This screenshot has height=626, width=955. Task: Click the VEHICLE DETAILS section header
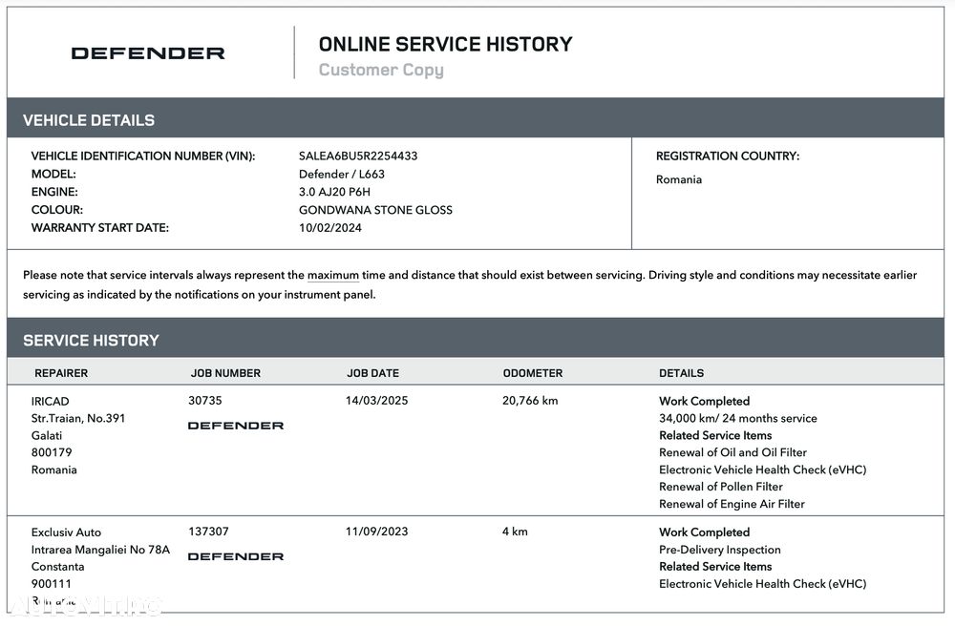point(89,120)
